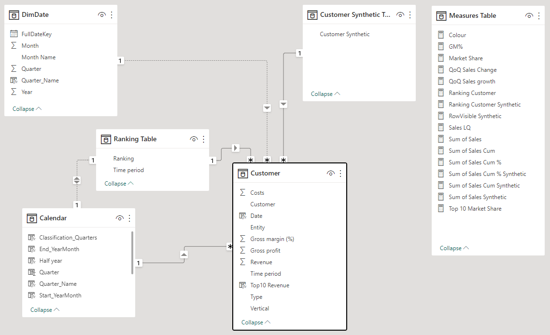Select the Ranking Customer Synthetic measure
The image size is (550, 335).
(x=485, y=104)
